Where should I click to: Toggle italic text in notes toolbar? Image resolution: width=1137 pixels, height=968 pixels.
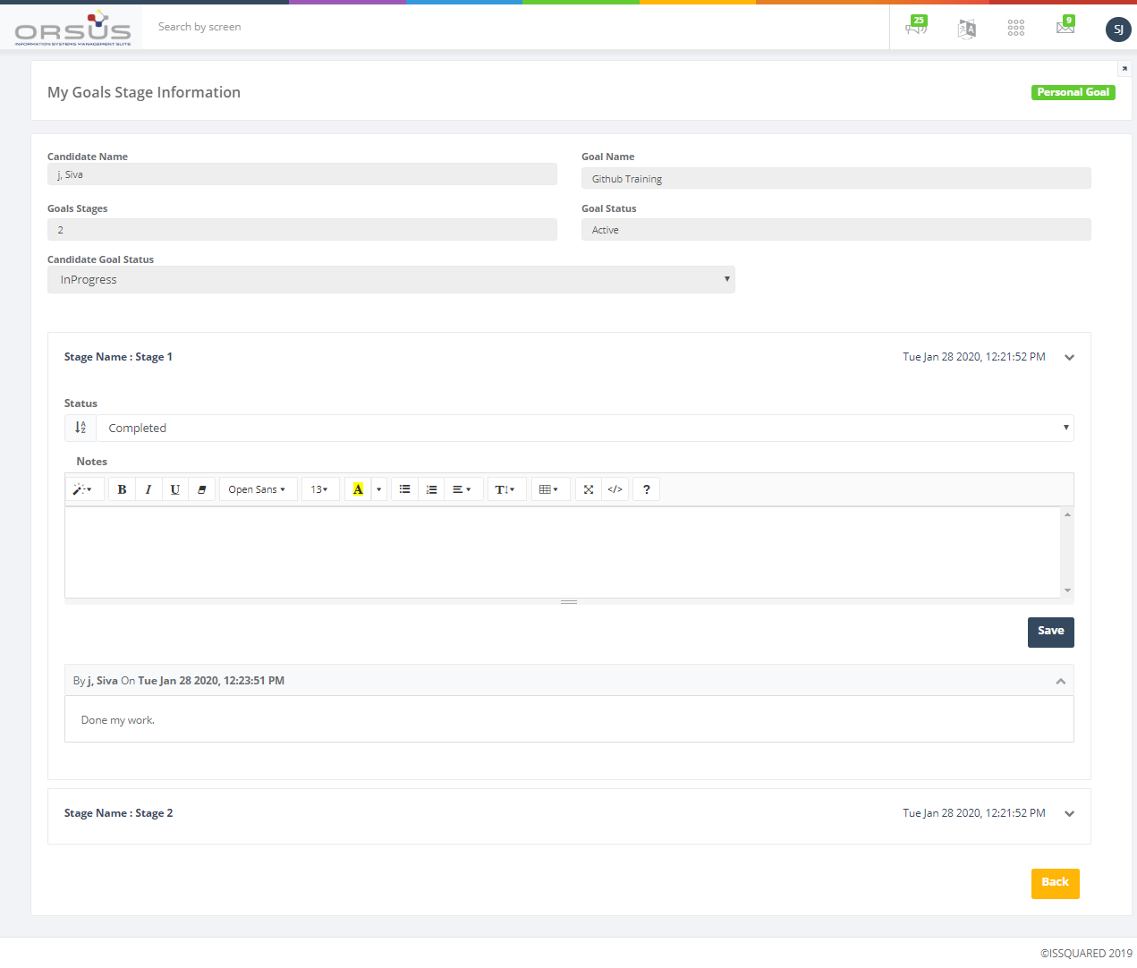tap(148, 489)
